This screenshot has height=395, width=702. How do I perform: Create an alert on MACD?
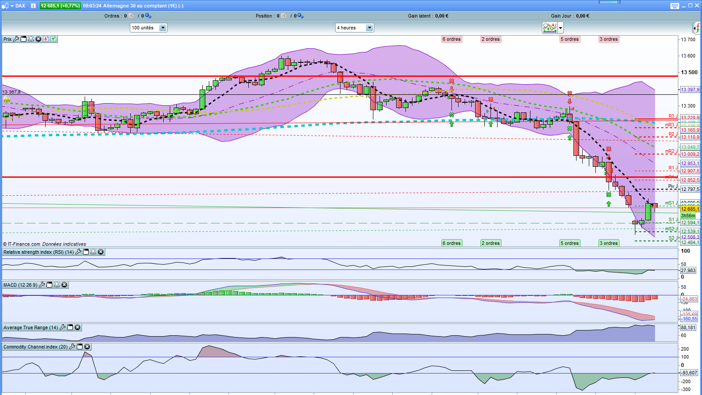pyautogui.click(x=57, y=285)
